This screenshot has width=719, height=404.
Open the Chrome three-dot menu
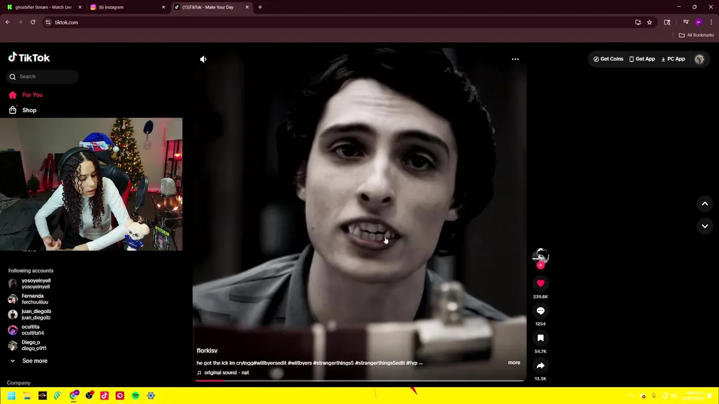711,22
